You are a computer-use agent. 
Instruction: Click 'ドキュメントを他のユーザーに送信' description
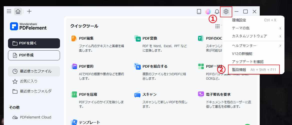[x=228, y=104]
